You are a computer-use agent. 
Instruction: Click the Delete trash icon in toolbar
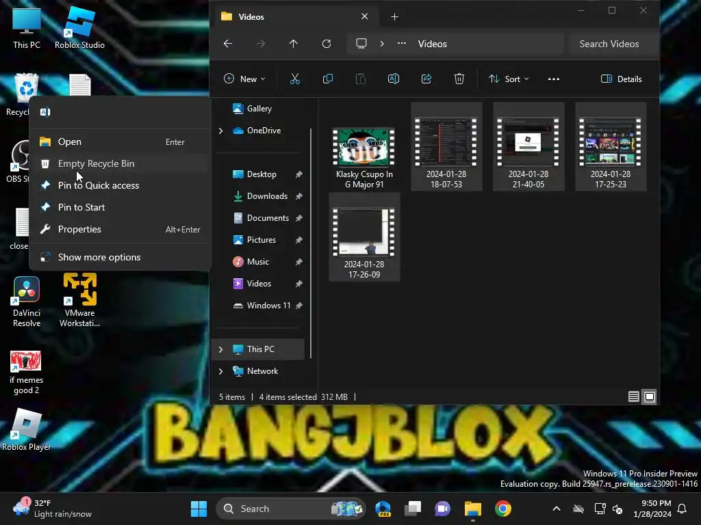(x=459, y=79)
